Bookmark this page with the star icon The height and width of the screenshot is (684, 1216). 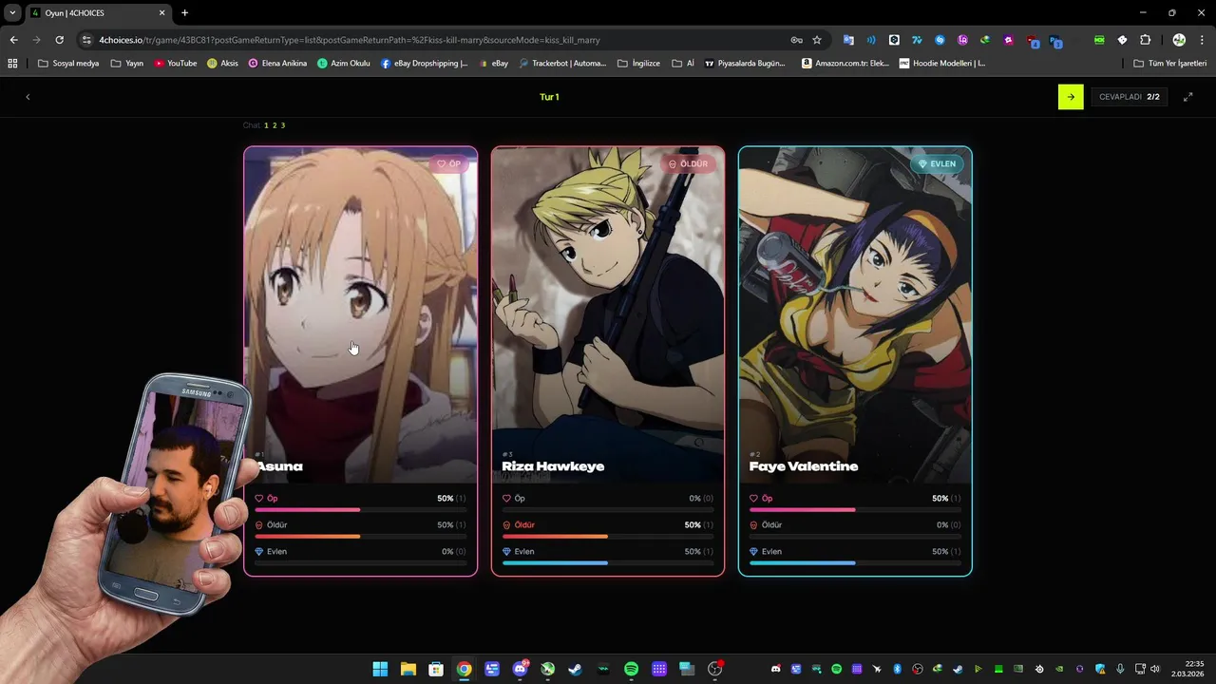(x=817, y=40)
